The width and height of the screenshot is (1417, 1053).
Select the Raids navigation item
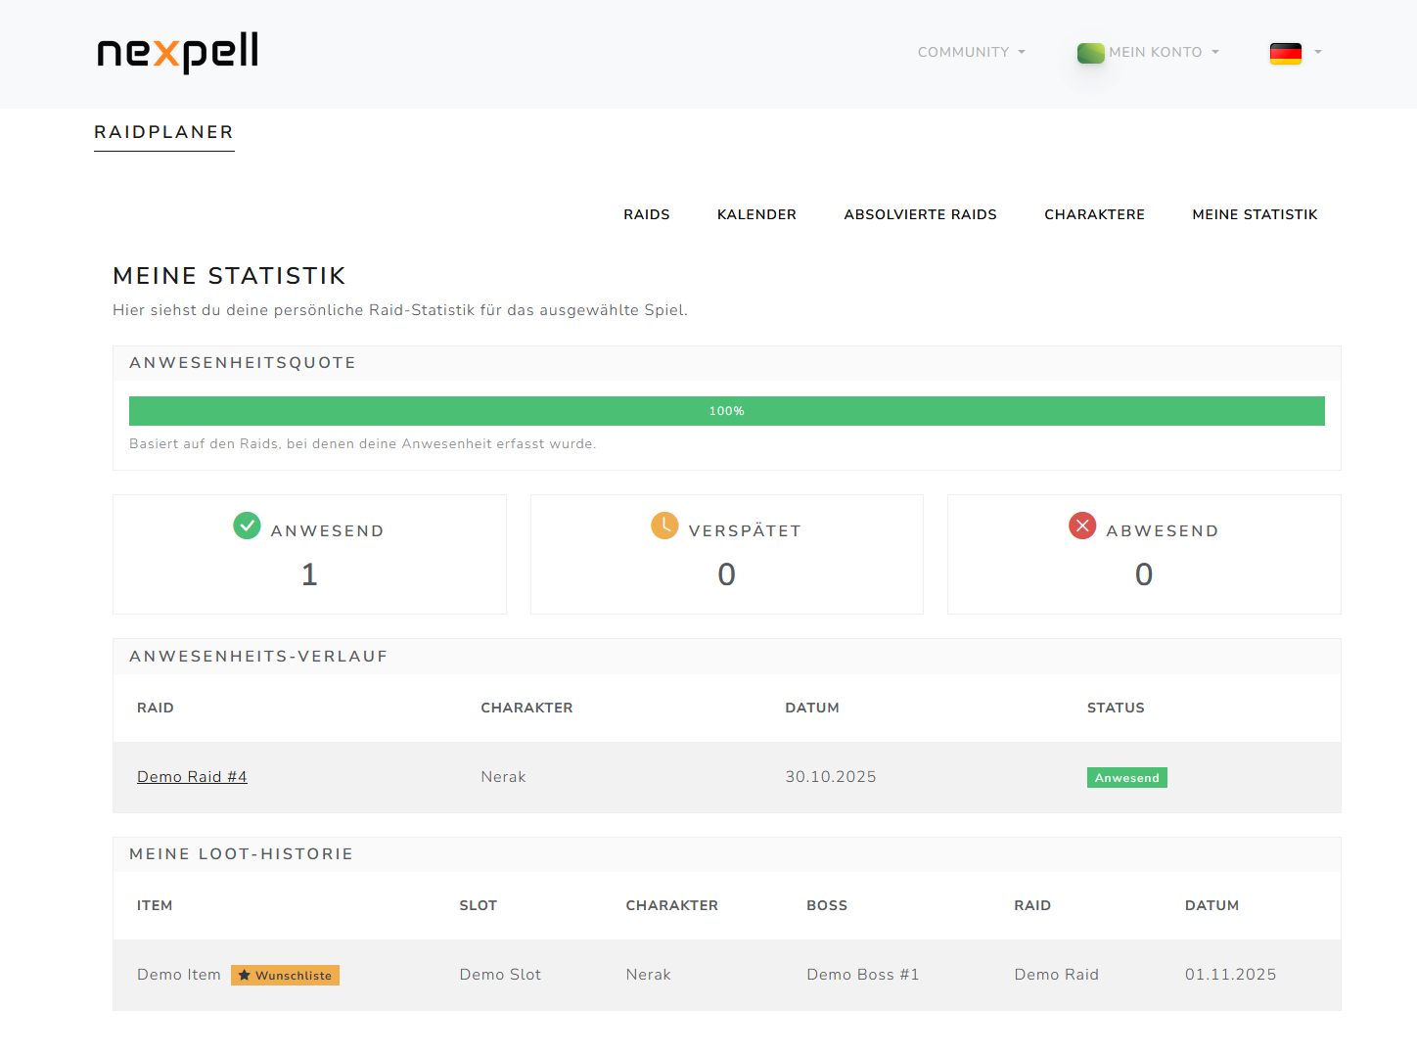click(646, 214)
